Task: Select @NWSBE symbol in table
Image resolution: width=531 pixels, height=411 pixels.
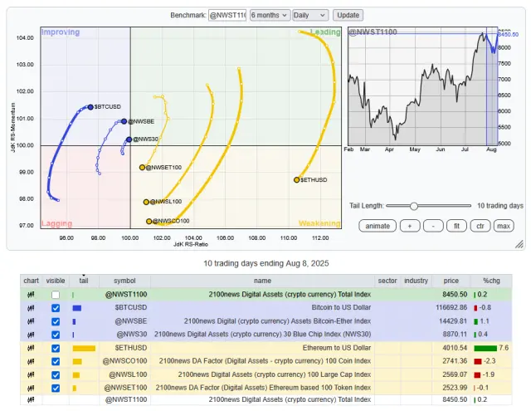Action: [131, 321]
